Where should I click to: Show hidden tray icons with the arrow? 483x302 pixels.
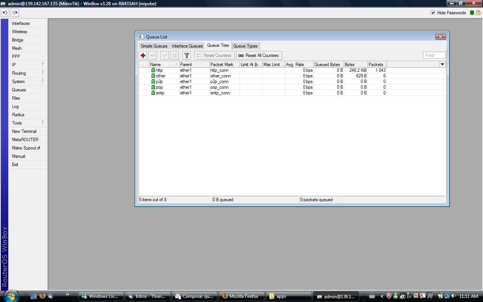pyautogui.click(x=382, y=296)
